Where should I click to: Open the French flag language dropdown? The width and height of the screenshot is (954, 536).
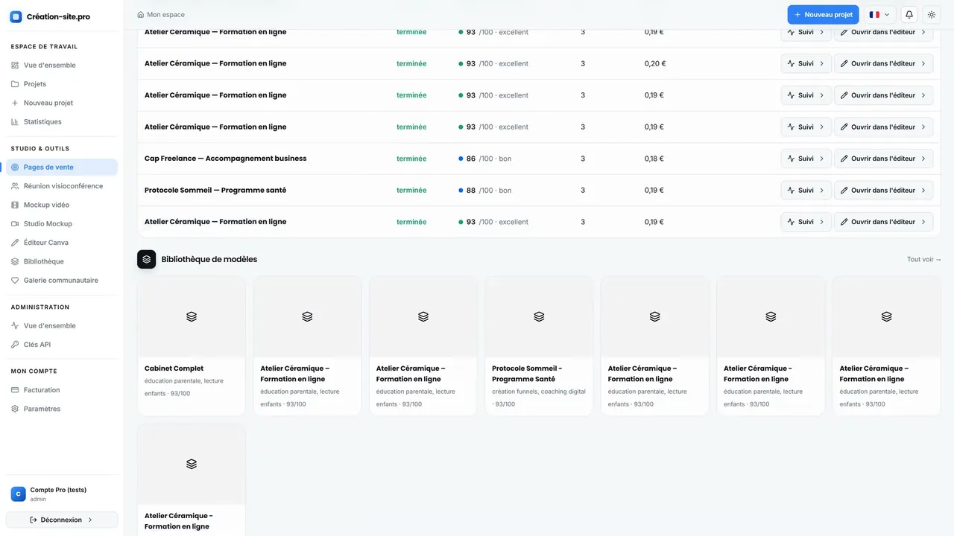point(879,15)
